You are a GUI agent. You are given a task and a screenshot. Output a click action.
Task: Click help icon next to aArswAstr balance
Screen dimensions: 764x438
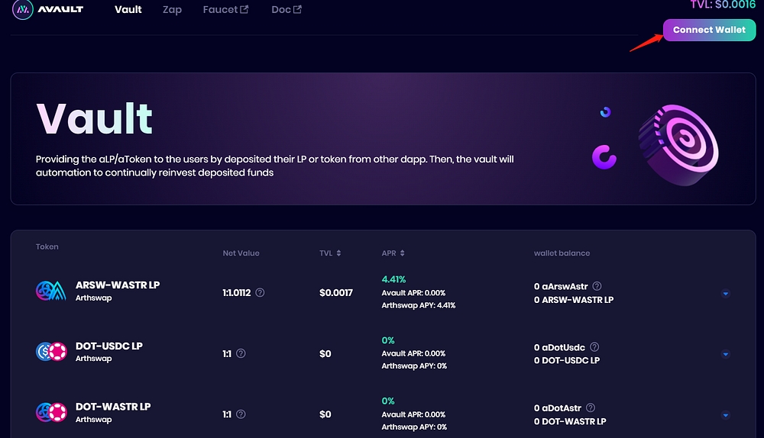(x=597, y=286)
